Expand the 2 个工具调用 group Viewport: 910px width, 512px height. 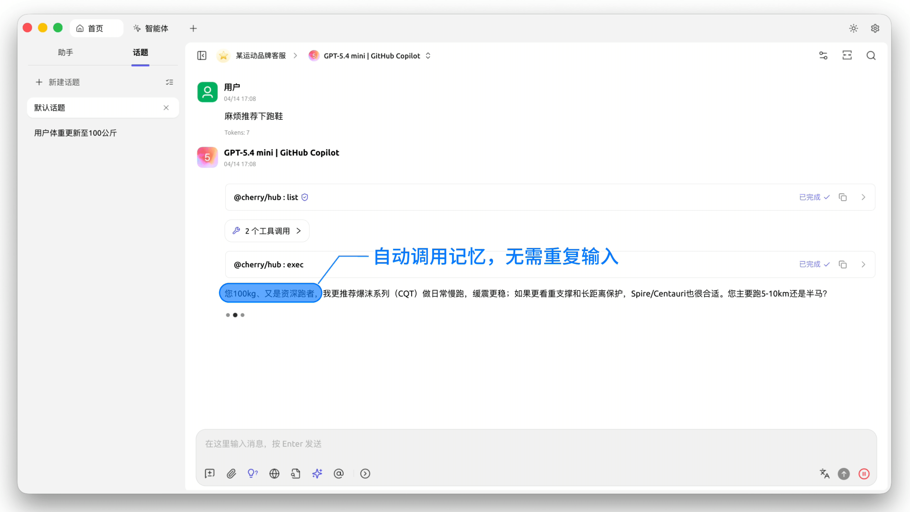point(267,231)
